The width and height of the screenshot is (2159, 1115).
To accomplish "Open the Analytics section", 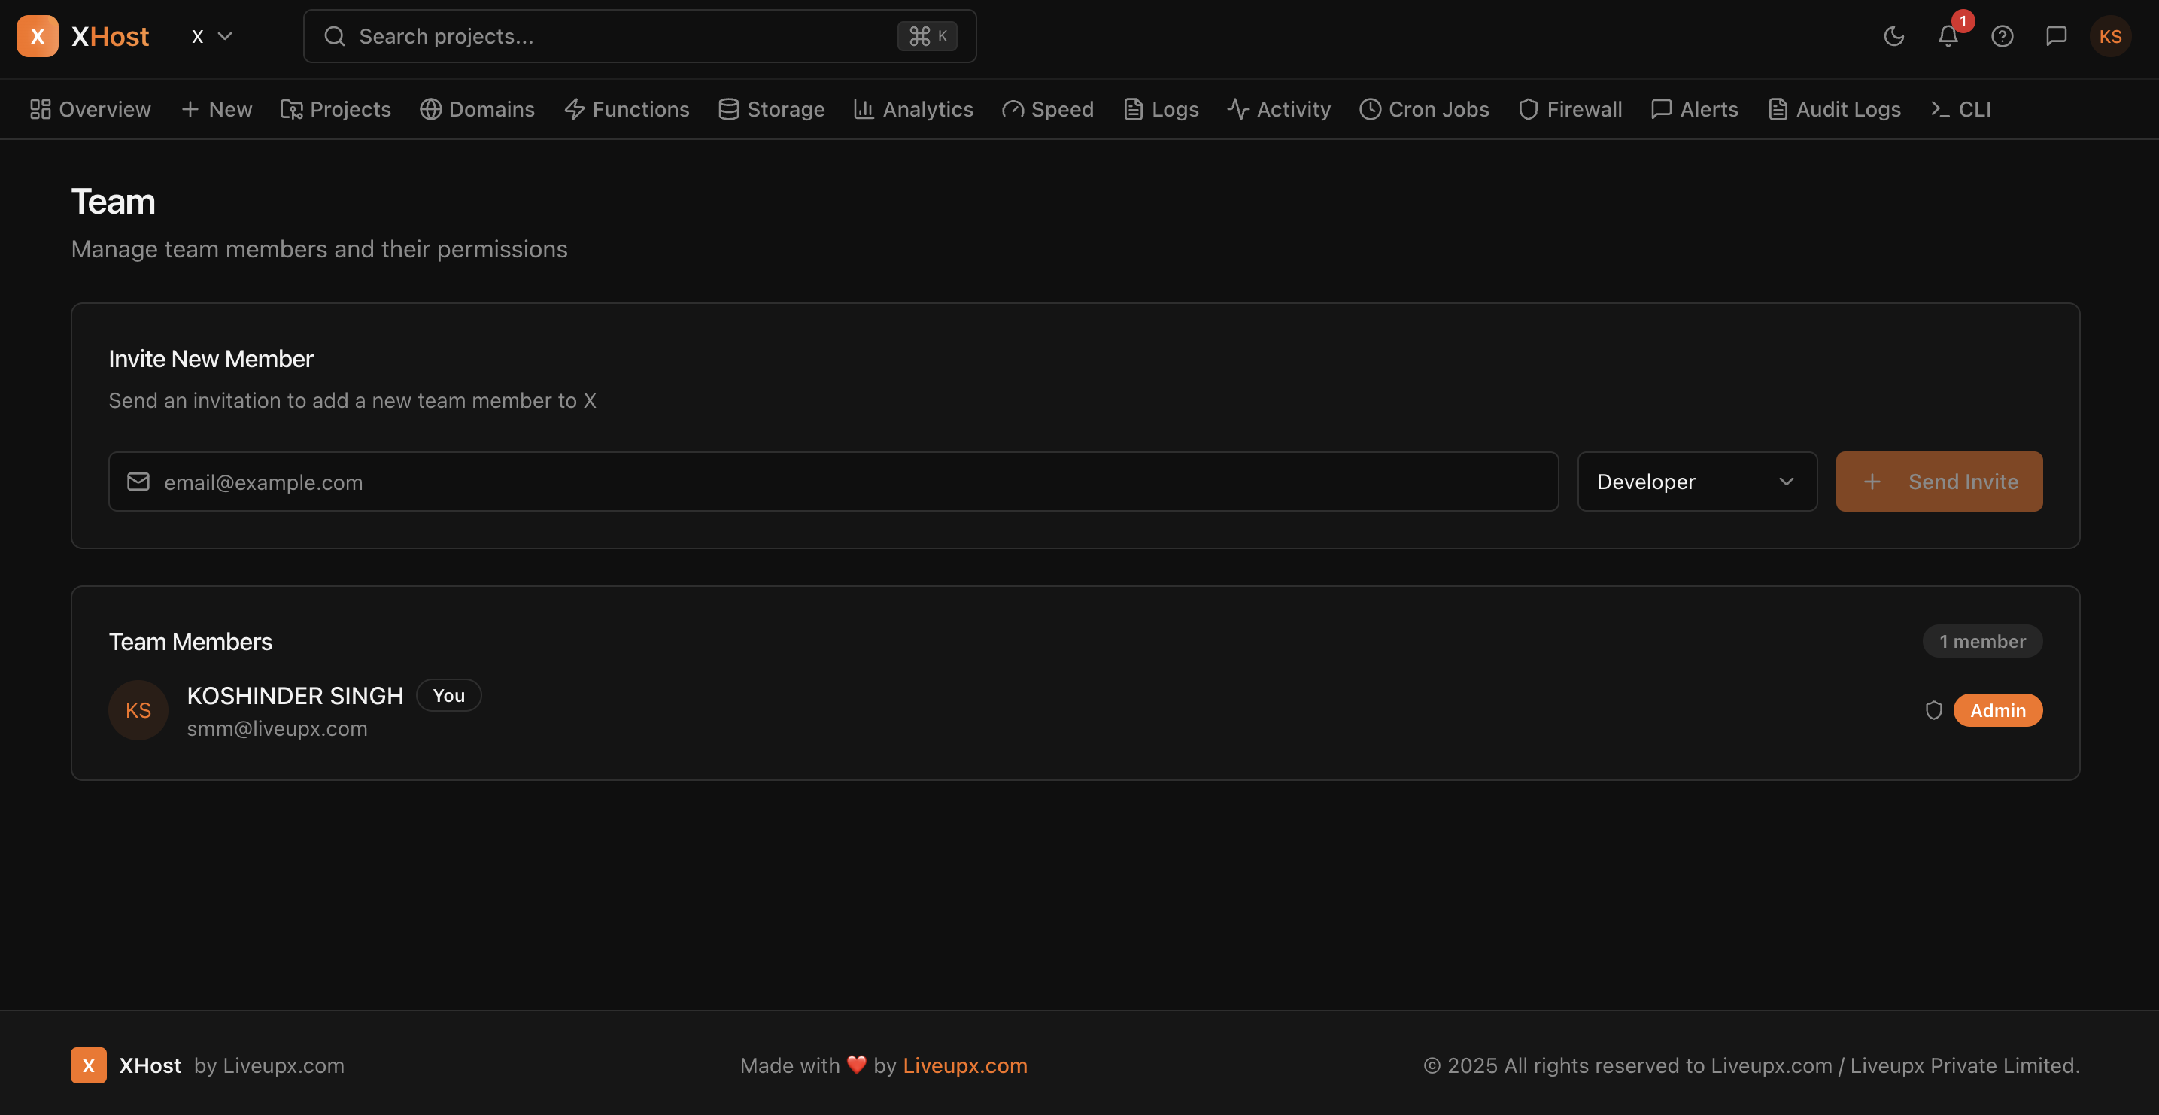I will click(912, 109).
